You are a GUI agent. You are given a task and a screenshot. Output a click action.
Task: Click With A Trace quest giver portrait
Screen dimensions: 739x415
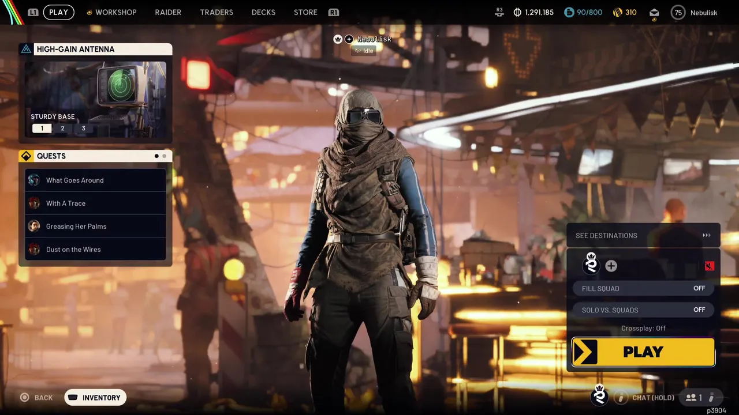34,203
